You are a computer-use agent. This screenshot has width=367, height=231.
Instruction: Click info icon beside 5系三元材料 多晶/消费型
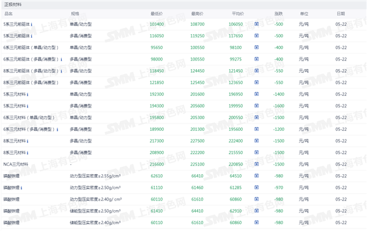pyautogui.click(x=28, y=106)
